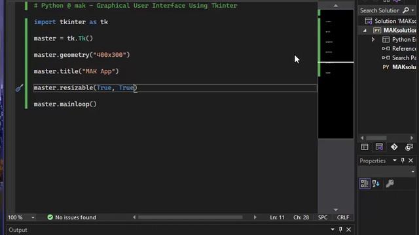Open search options dropdown in Solution Explorer
This screenshot has height=235, width=419.
[x=413, y=10]
